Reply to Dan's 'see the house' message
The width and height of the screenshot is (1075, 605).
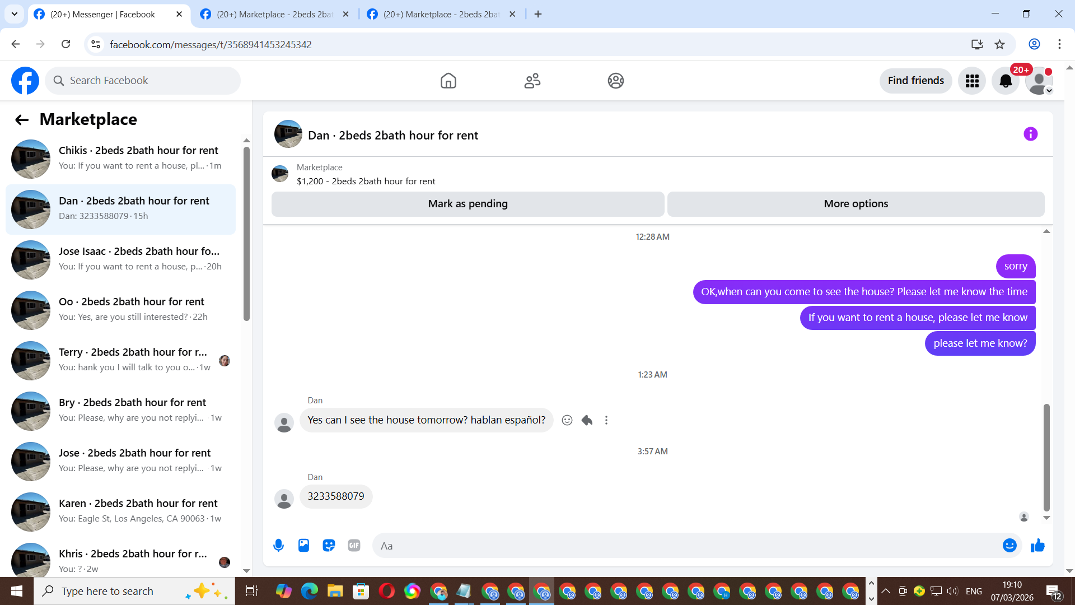pos(587,420)
